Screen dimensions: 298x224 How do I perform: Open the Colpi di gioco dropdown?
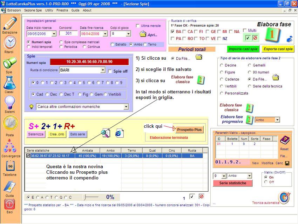click(128, 34)
